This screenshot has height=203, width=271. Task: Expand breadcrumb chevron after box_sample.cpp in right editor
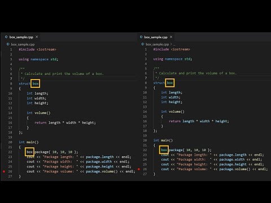pyautogui.click(x=171, y=45)
